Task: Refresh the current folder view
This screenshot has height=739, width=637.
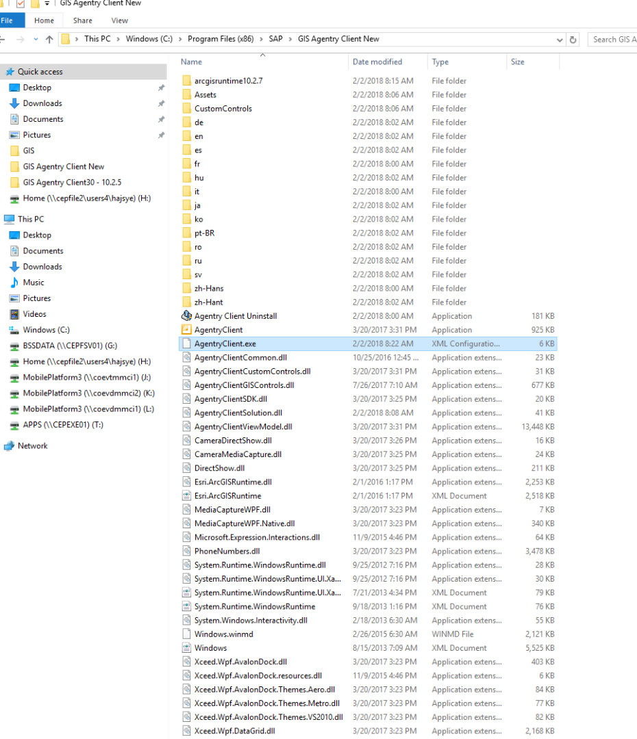Action: click(573, 40)
